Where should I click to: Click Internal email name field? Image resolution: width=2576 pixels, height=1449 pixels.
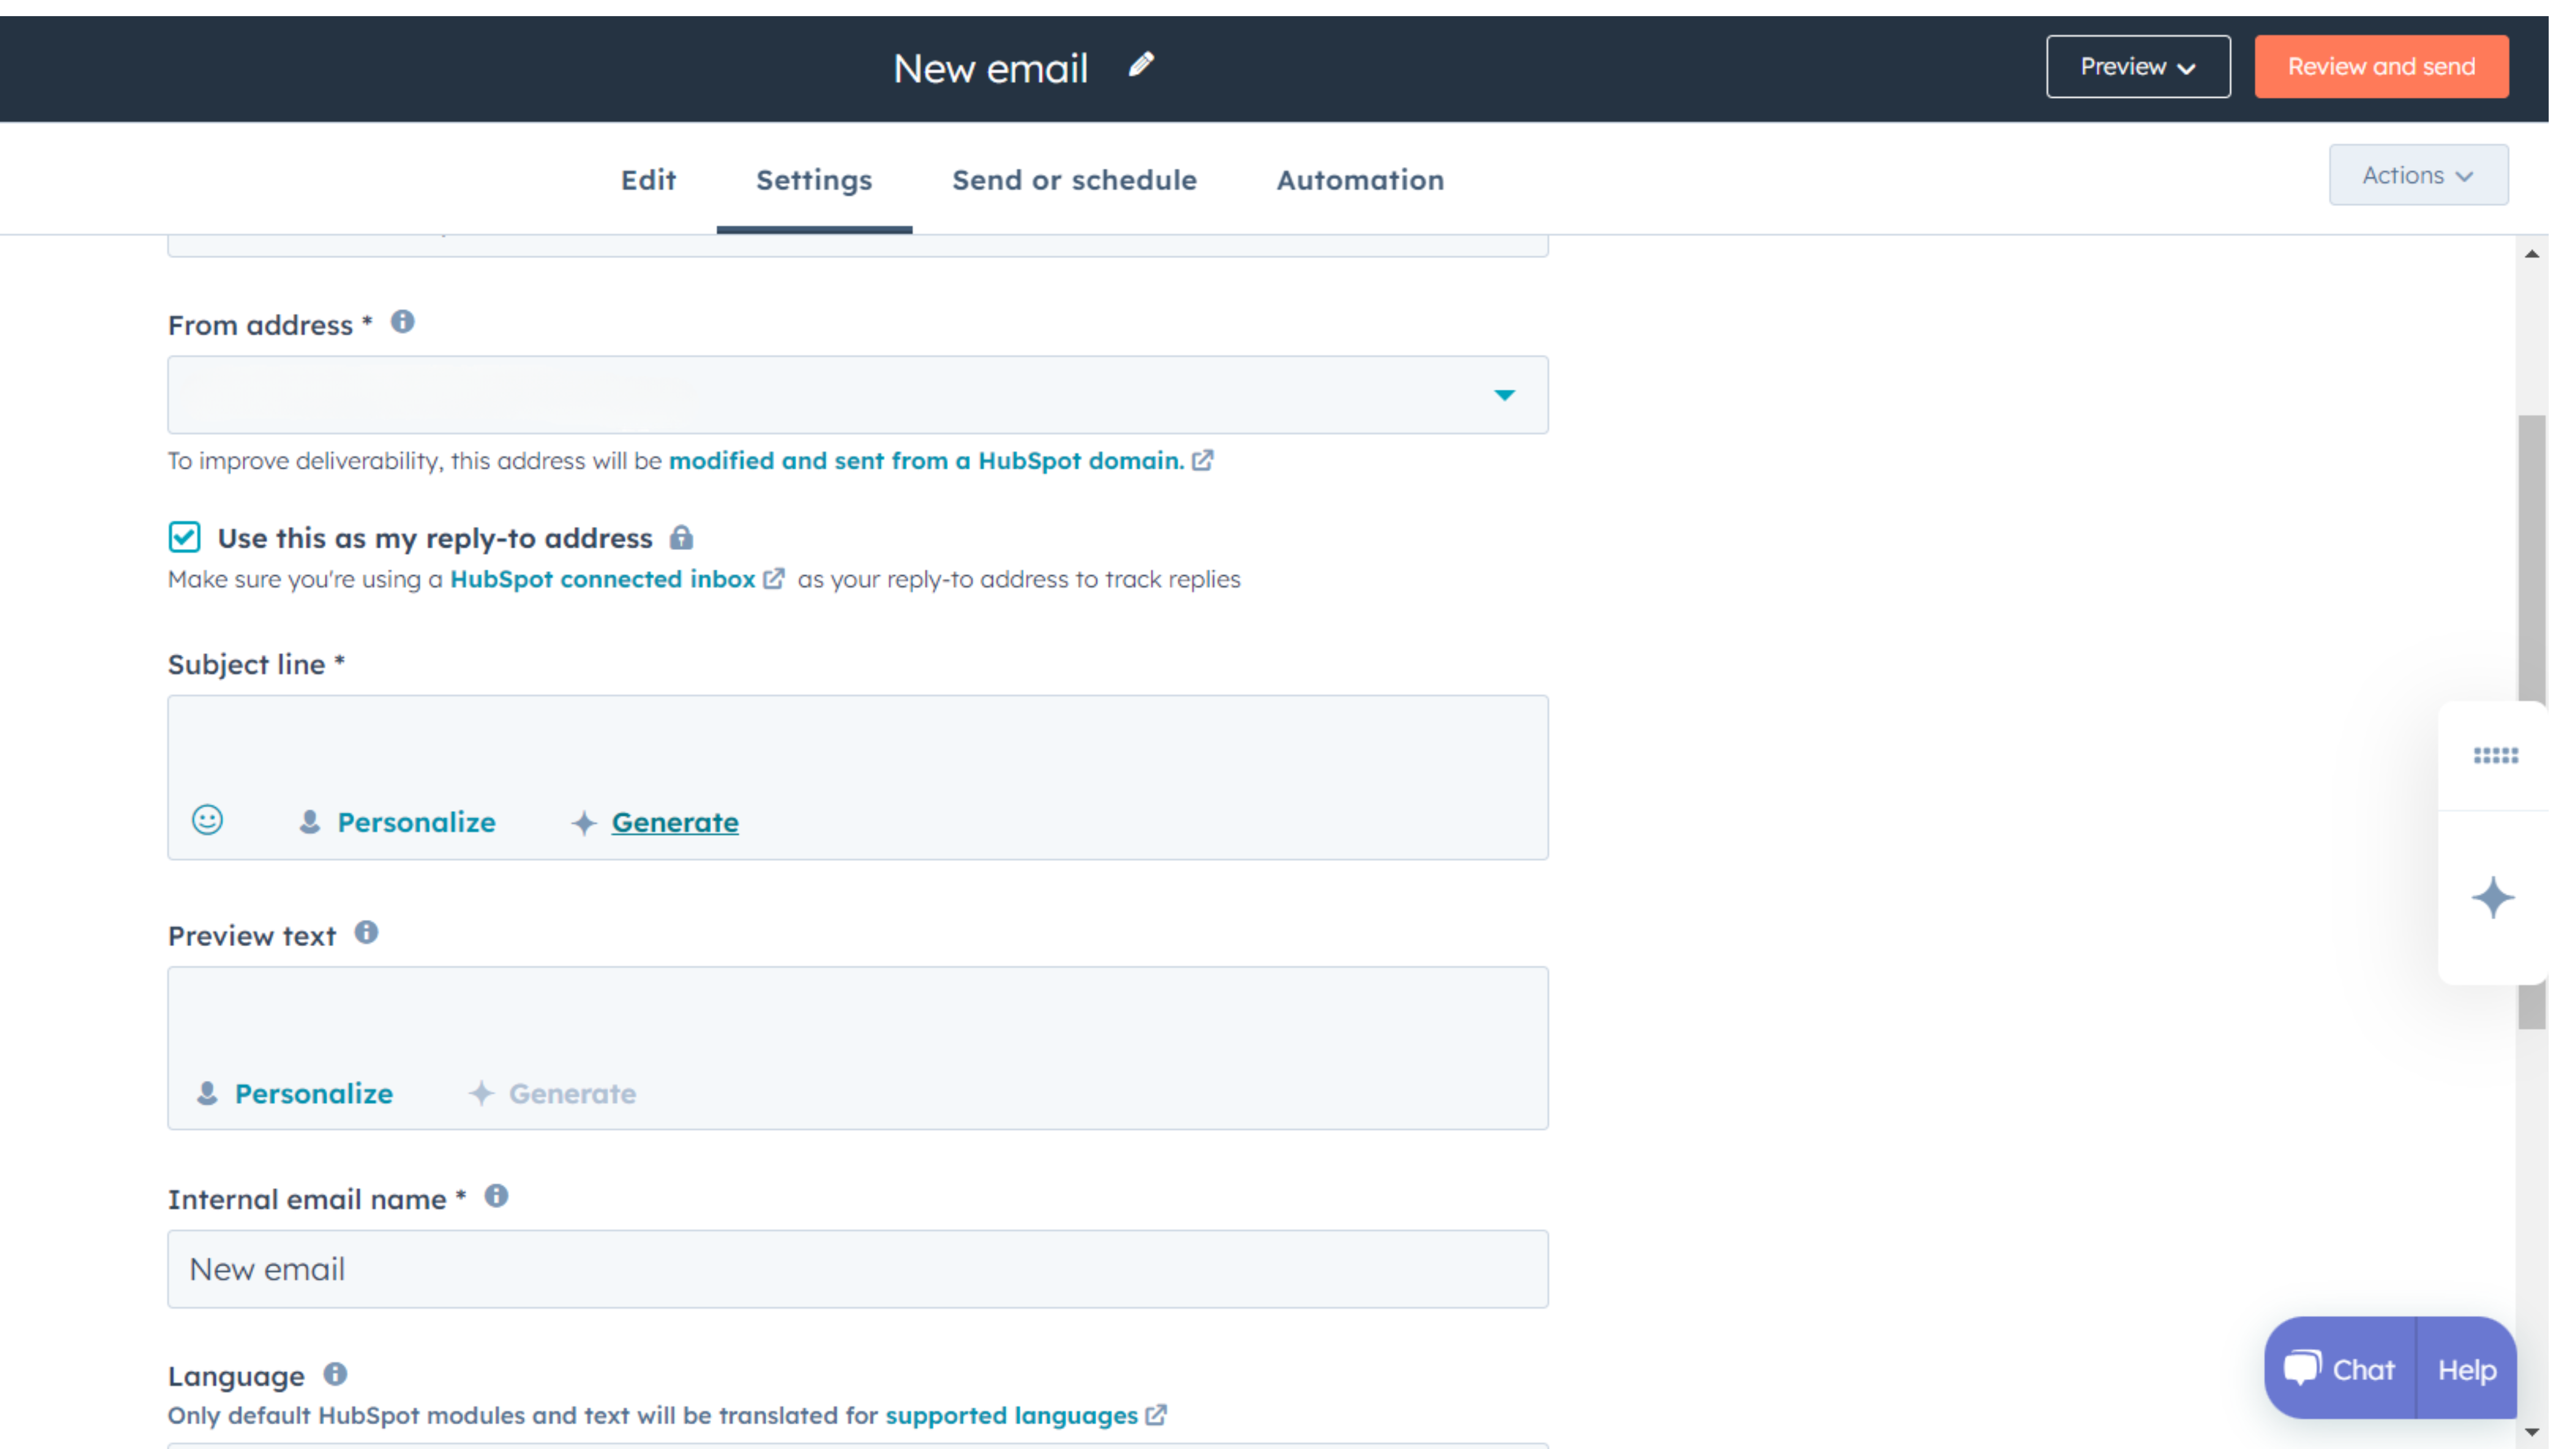pyautogui.click(x=858, y=1269)
